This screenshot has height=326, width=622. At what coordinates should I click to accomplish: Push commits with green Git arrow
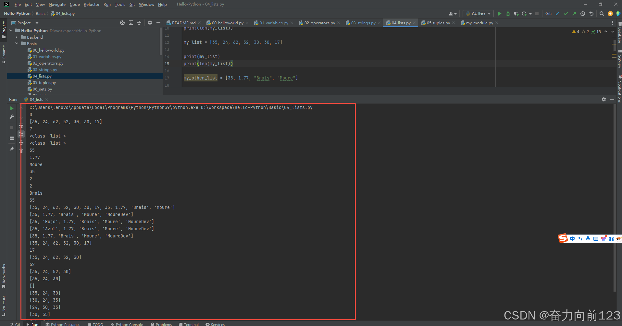[x=574, y=14]
